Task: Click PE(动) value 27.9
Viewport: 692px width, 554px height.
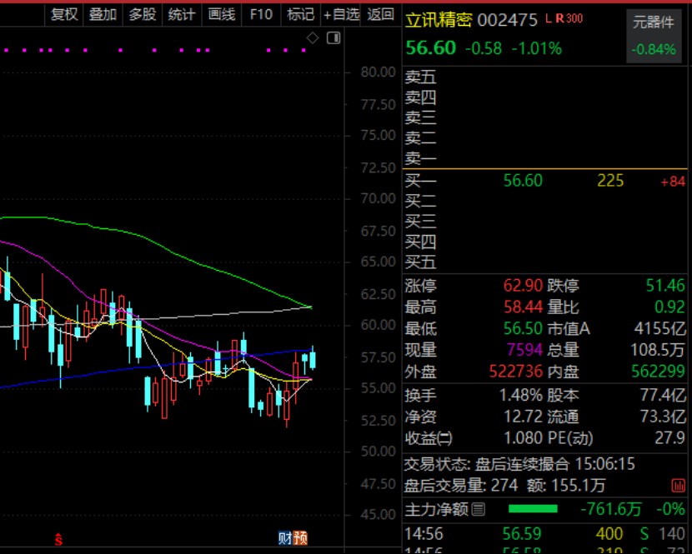Action: [670, 438]
